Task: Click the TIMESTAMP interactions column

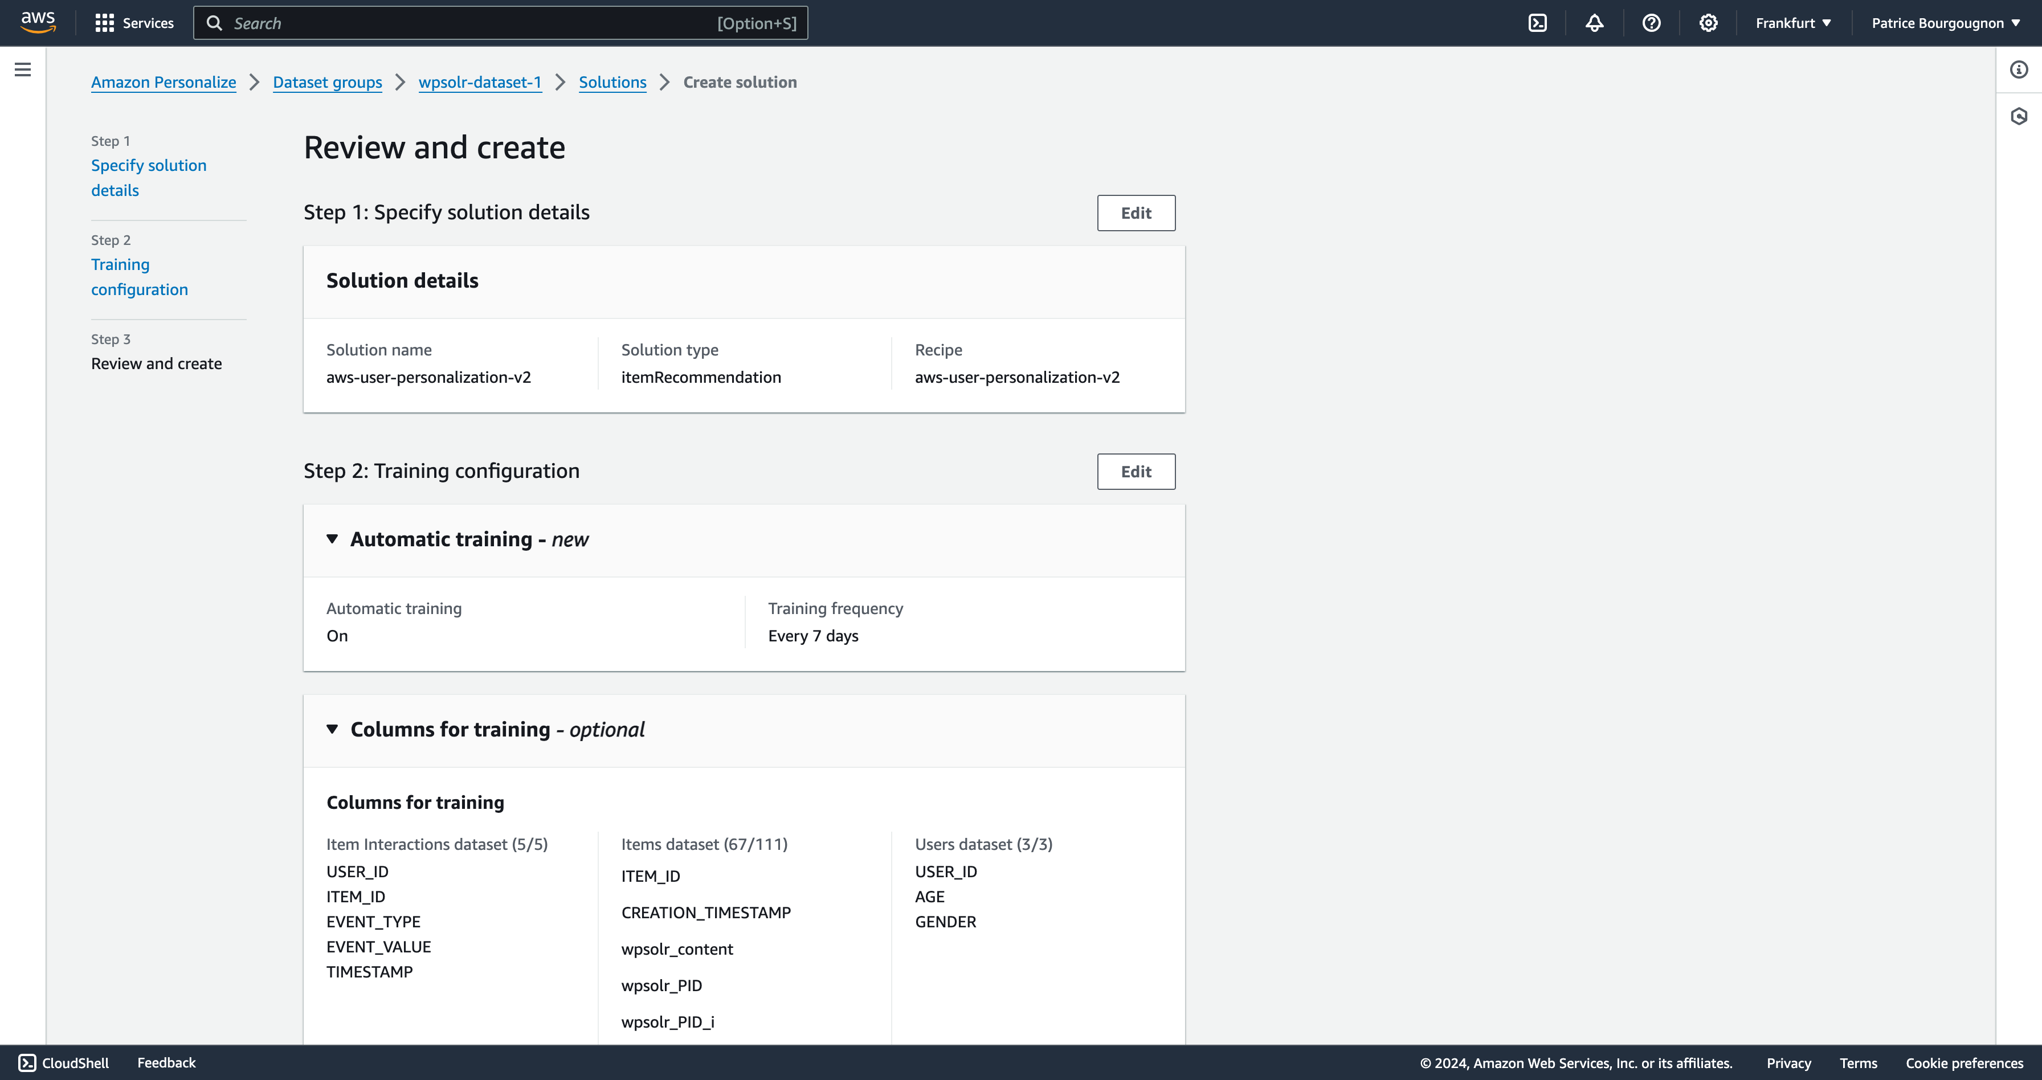Action: [x=369, y=971]
